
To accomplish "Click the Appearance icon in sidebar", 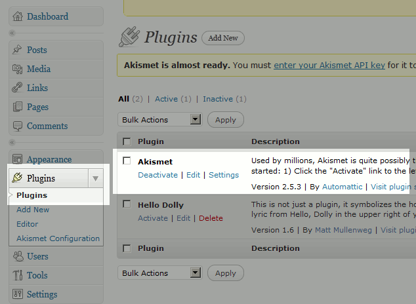I will coord(18,159).
